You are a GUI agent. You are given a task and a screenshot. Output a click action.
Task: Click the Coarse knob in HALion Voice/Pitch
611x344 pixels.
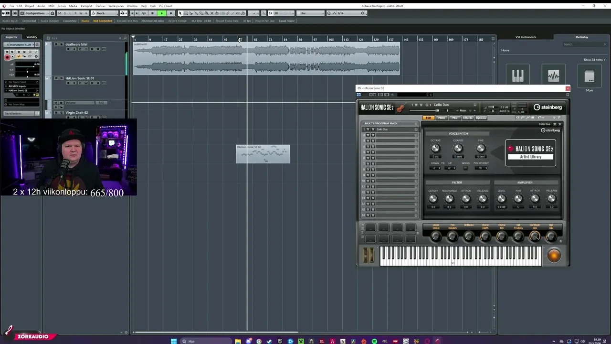[458, 149]
